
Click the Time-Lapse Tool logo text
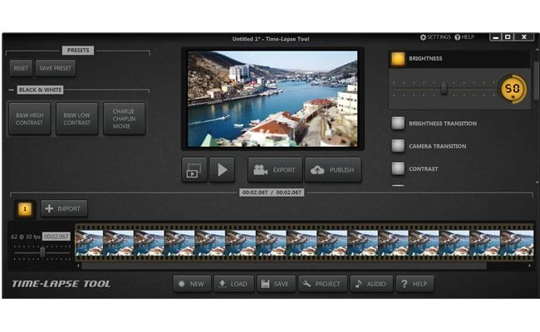61,284
